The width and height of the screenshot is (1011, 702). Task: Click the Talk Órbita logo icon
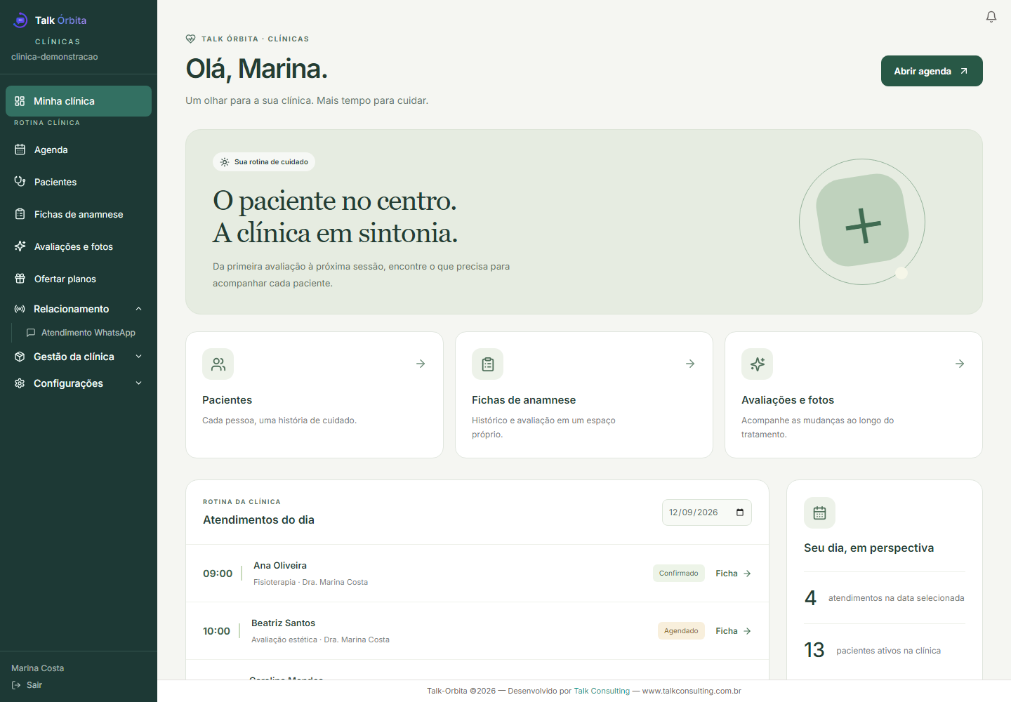[20, 20]
